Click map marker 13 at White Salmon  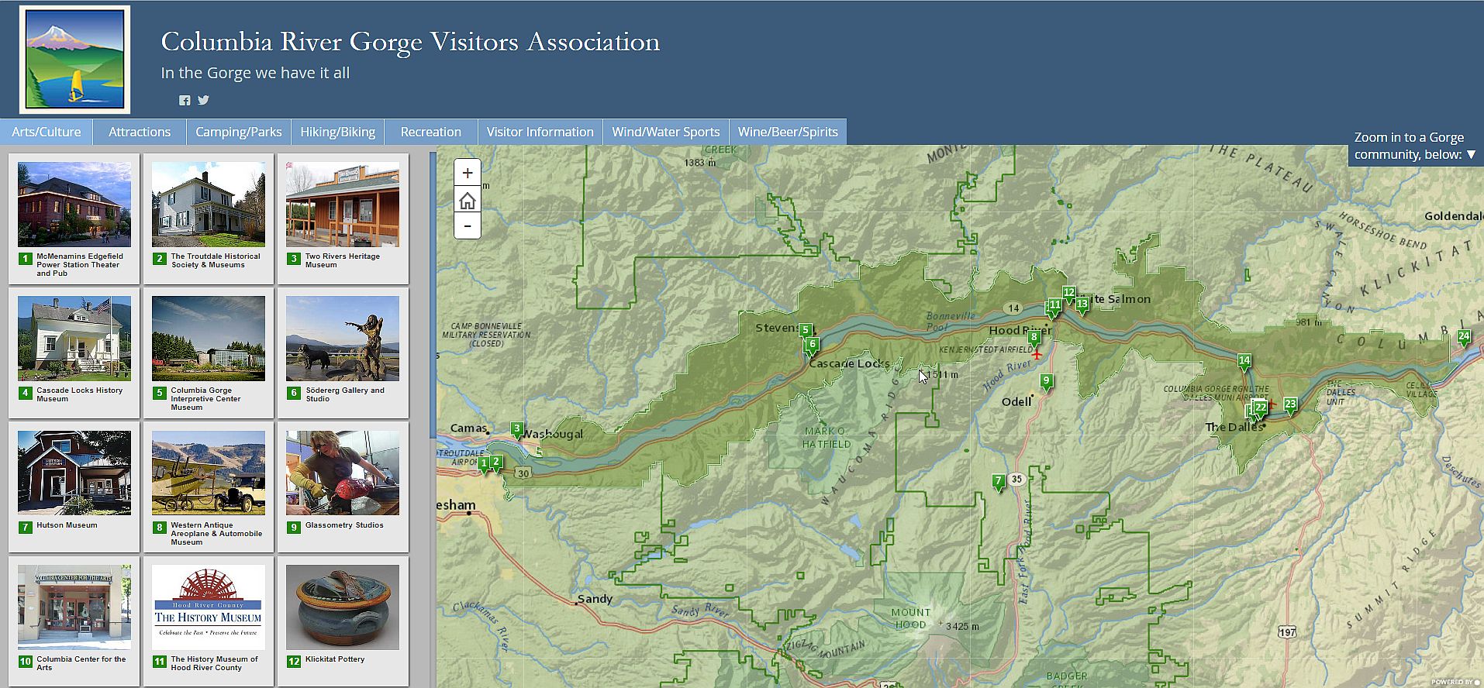[1082, 305]
